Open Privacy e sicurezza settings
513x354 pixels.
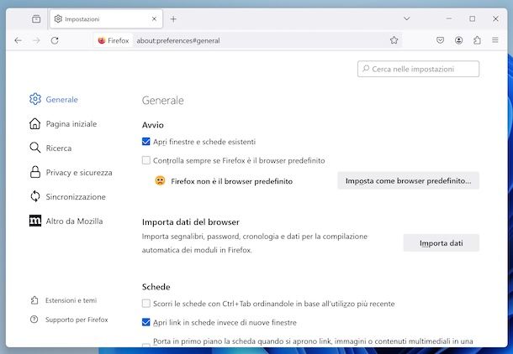point(71,172)
